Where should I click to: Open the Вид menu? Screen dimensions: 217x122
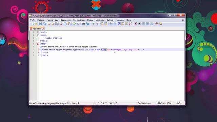tap(57, 20)
